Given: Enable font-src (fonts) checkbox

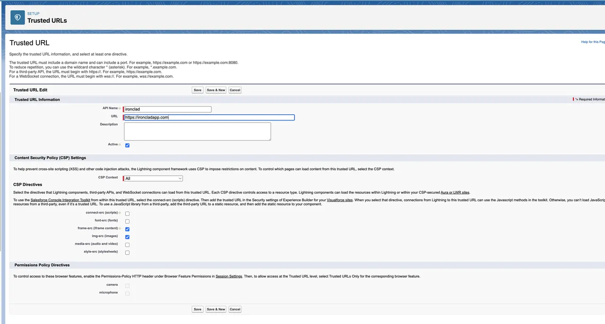Looking at the screenshot, I should click(127, 221).
